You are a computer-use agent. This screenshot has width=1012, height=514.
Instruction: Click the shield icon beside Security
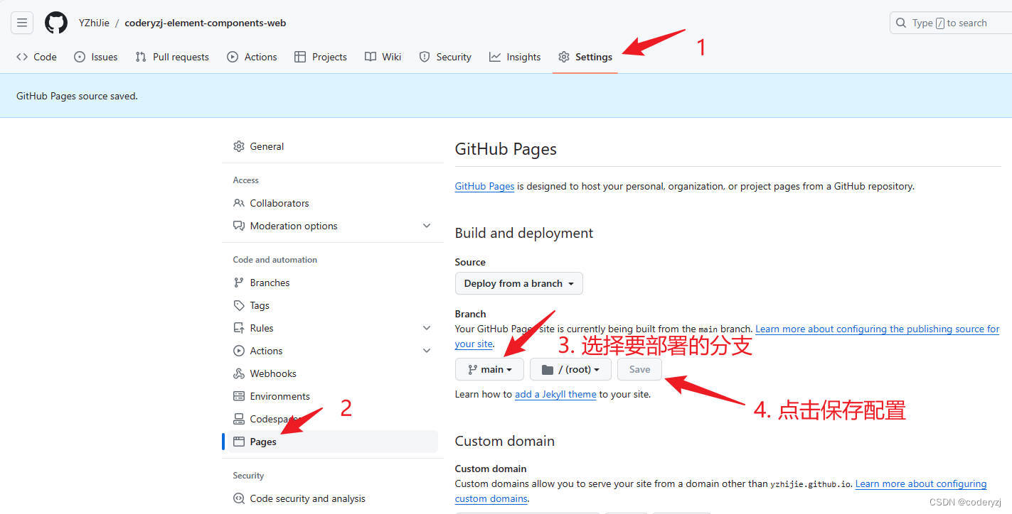coord(425,57)
